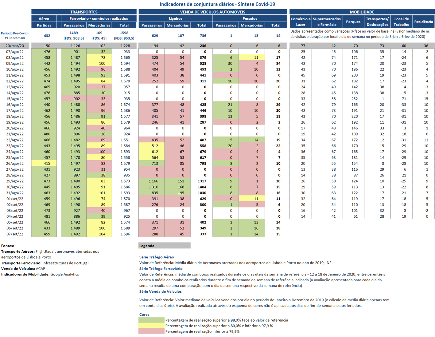This screenshot has width=435, height=337.
Task: Click the Local de Trabalho column header
Action: (402, 22)
